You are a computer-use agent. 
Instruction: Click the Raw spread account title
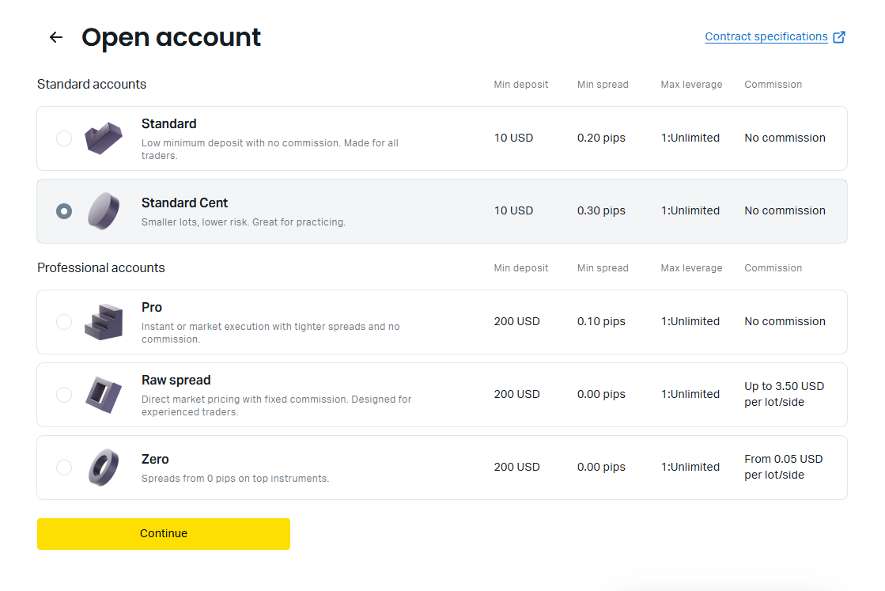[x=176, y=380]
